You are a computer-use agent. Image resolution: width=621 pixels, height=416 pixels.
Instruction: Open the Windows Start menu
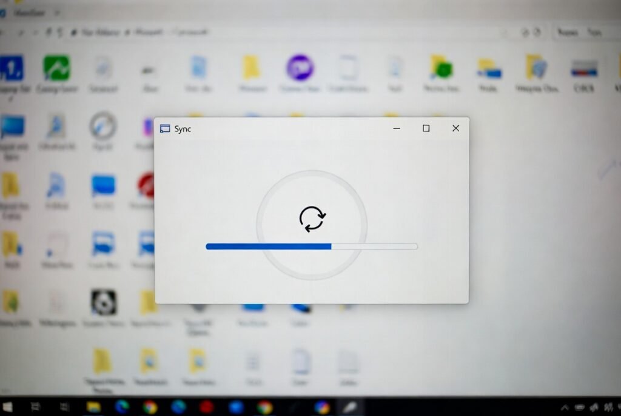(x=8, y=406)
